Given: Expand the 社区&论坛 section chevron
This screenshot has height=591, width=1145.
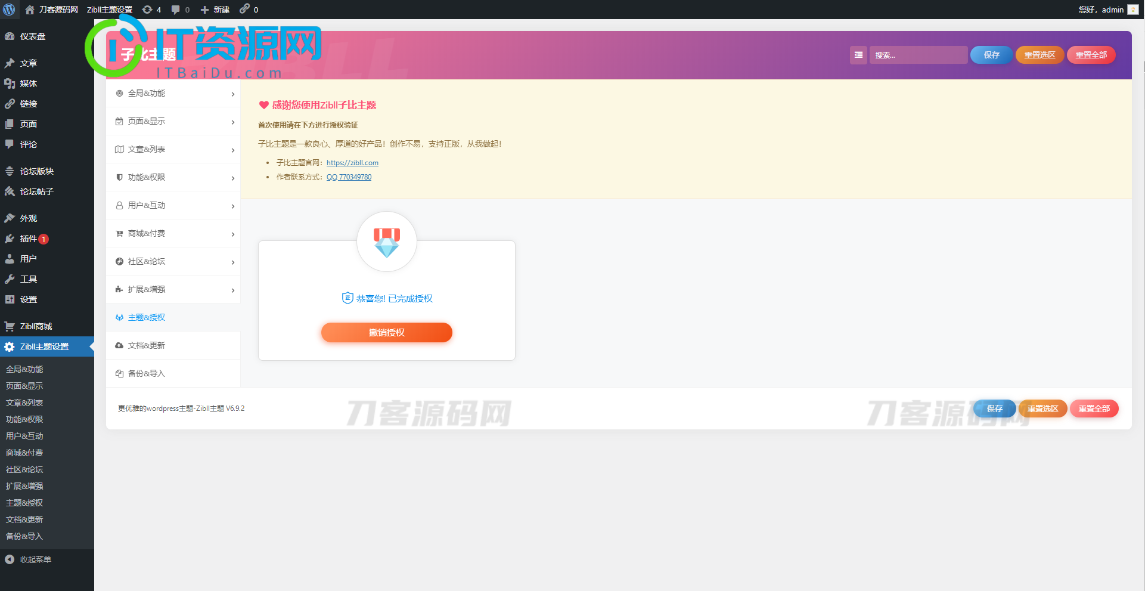Looking at the screenshot, I should tap(233, 262).
